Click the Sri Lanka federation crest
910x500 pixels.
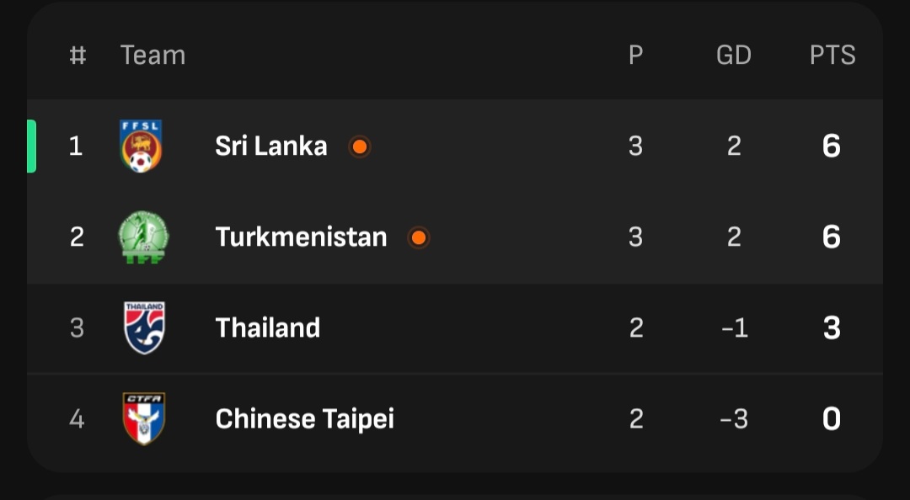[x=142, y=146]
